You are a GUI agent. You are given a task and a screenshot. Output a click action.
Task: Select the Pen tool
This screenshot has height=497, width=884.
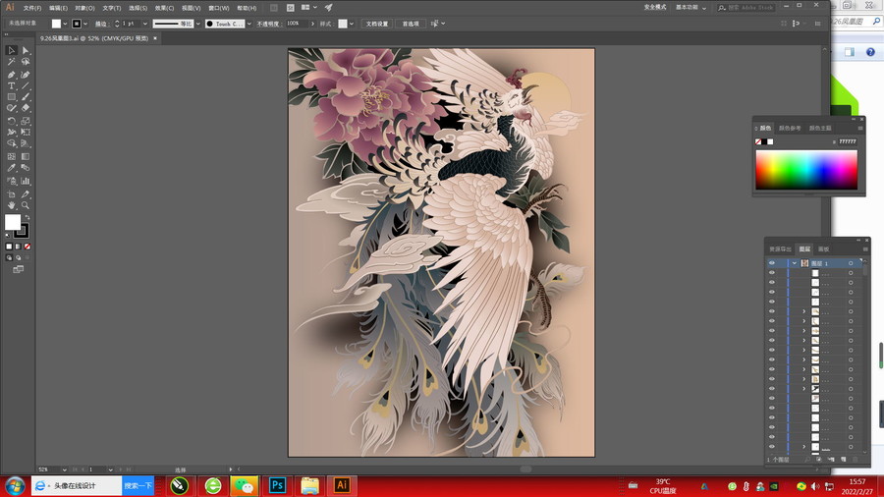point(11,75)
